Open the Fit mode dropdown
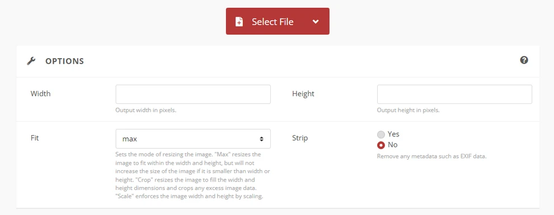554x215 pixels. pyautogui.click(x=193, y=138)
